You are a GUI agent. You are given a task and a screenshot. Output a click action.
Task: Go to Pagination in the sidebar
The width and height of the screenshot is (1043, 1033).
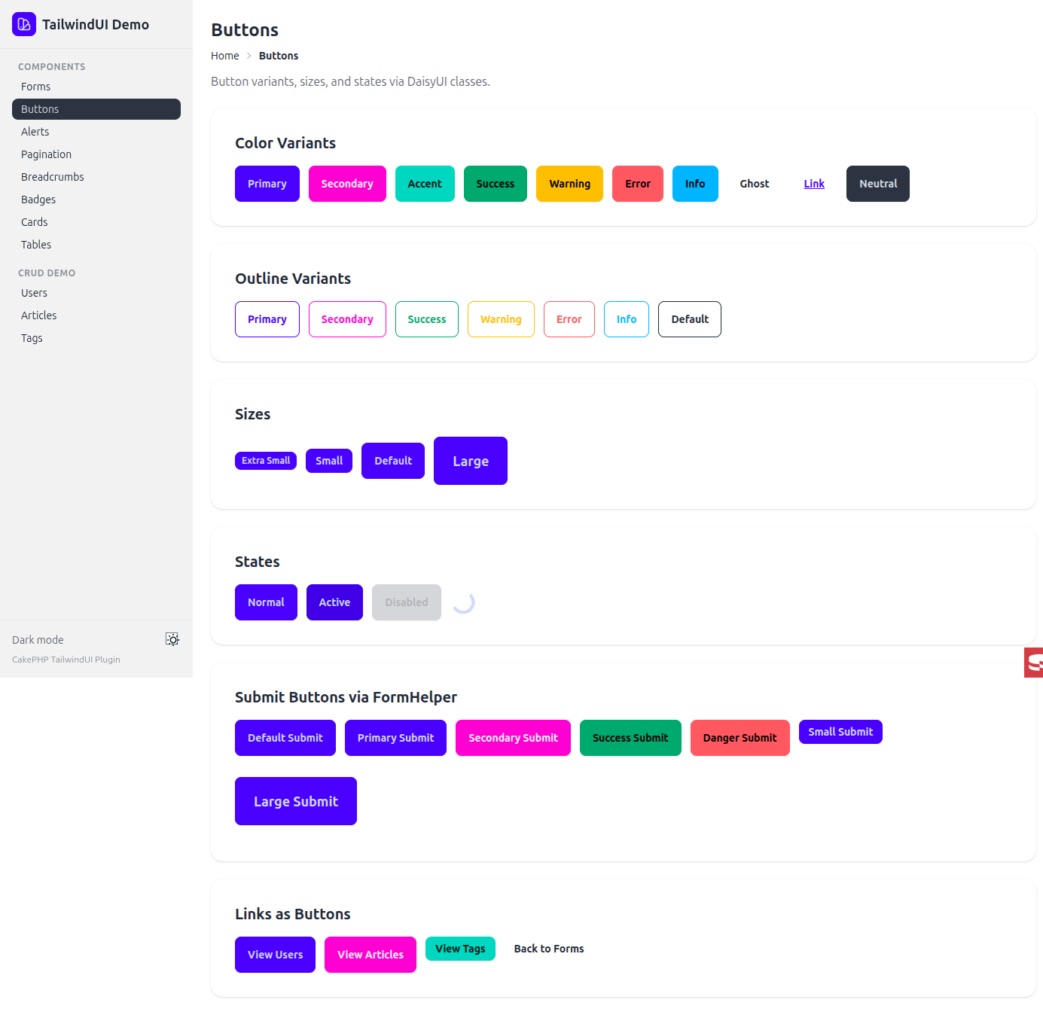pyautogui.click(x=47, y=154)
